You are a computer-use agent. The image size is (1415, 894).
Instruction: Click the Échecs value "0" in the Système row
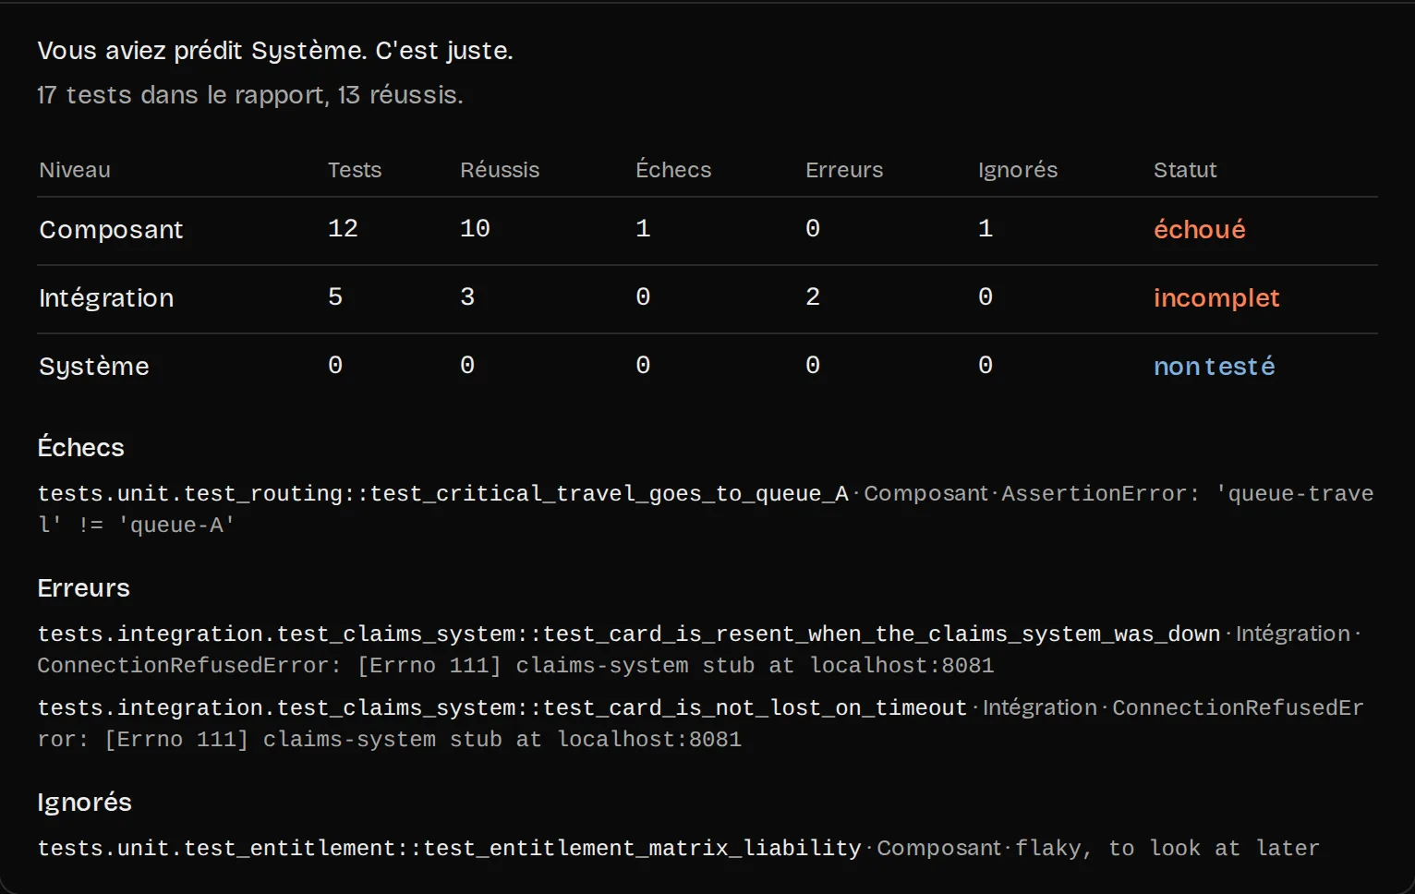tap(643, 365)
